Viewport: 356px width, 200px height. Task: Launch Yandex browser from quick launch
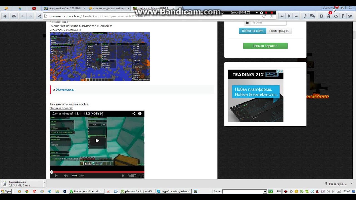click(34, 191)
